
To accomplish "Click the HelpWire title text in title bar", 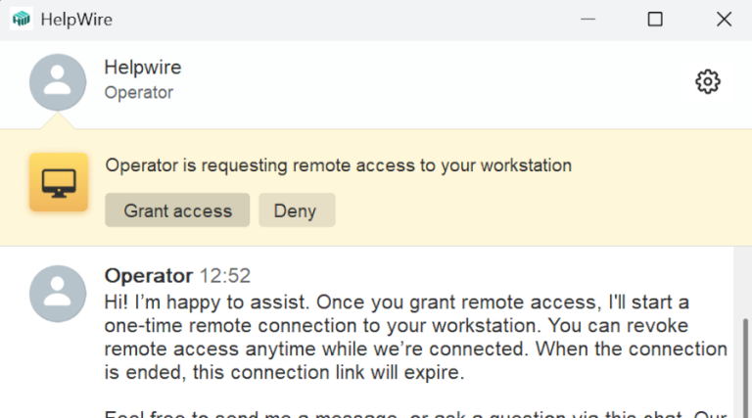I will pos(74,19).
